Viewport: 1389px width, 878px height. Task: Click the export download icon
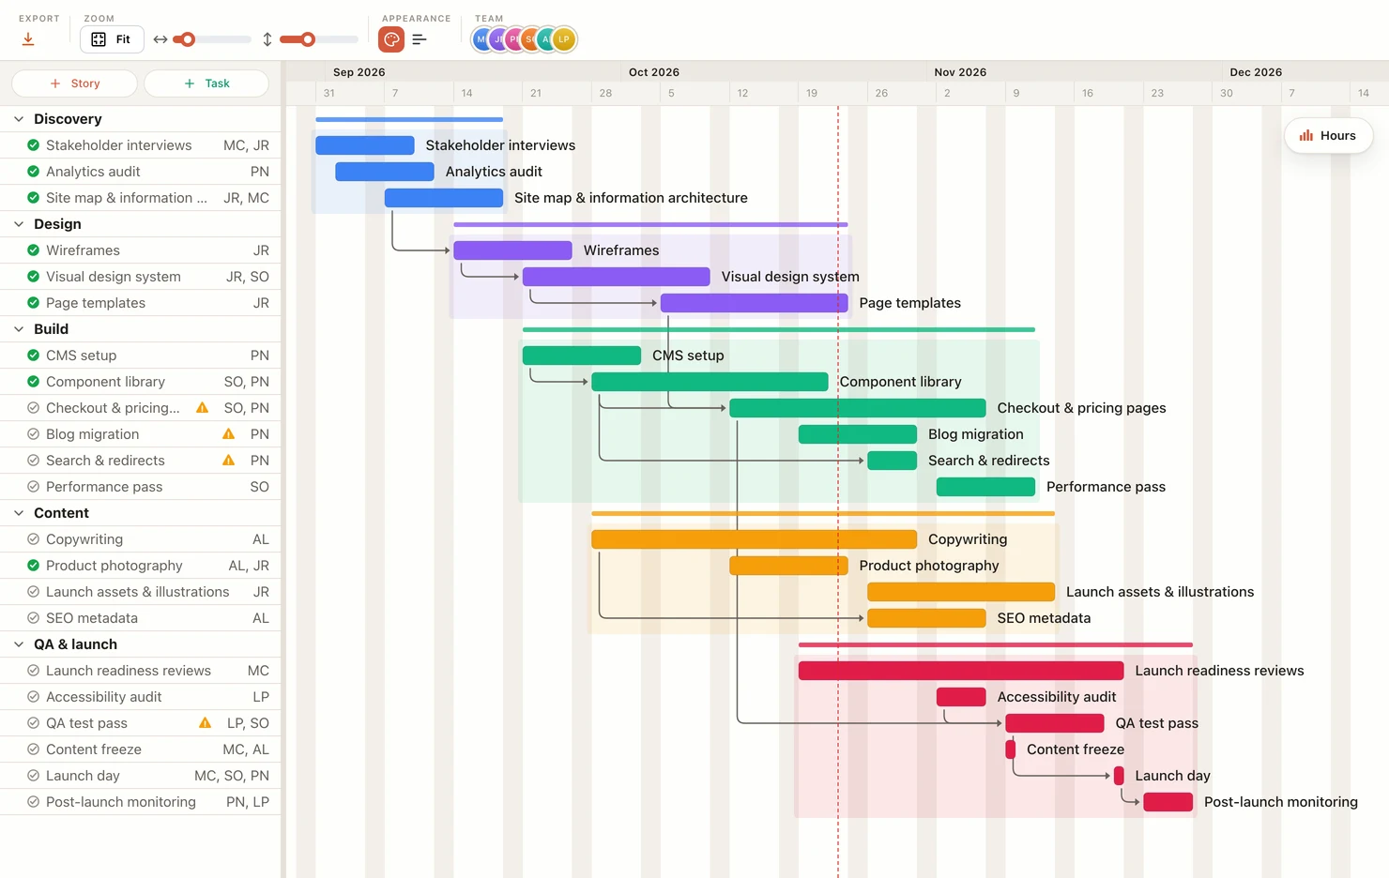28,39
